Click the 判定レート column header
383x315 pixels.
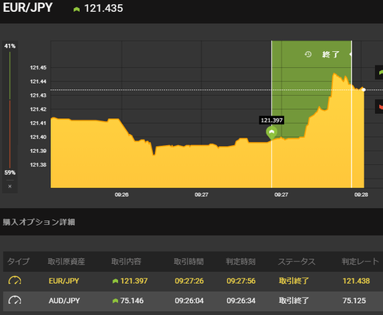361,262
